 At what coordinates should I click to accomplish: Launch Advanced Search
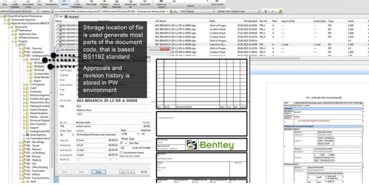click(x=161, y=4)
